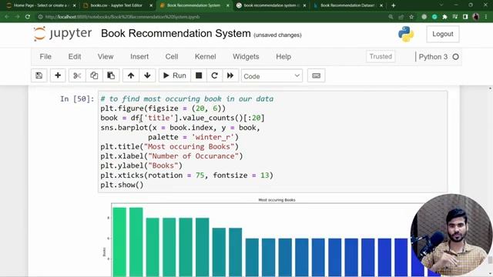This screenshot has height=277, width=493.
Task: Open the View menu
Action: coord(106,56)
